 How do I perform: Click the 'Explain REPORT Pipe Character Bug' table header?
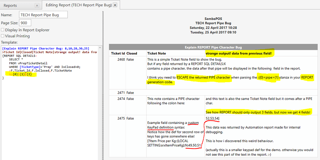(213, 47)
